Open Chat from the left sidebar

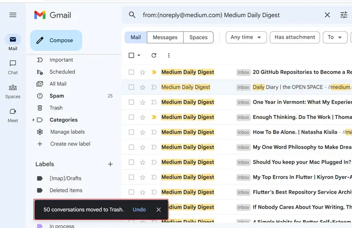13,66
